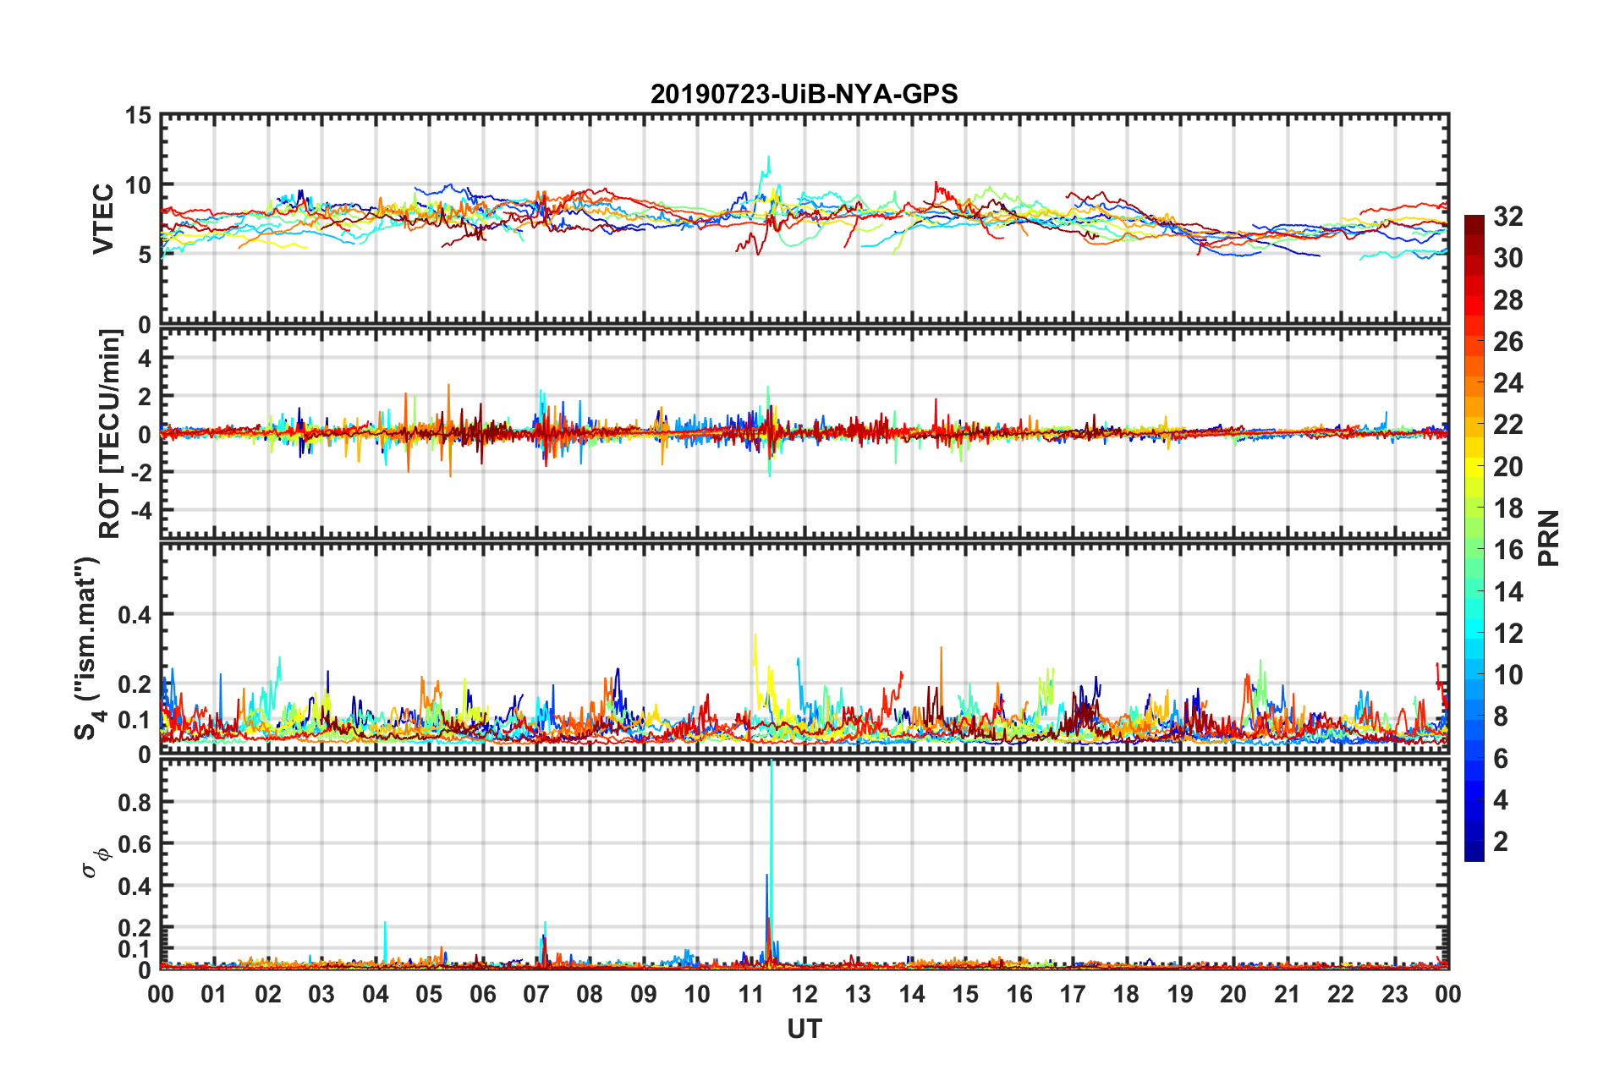Click the x-axis tick label 11
The width and height of the screenshot is (1609, 1076).
pos(750,994)
